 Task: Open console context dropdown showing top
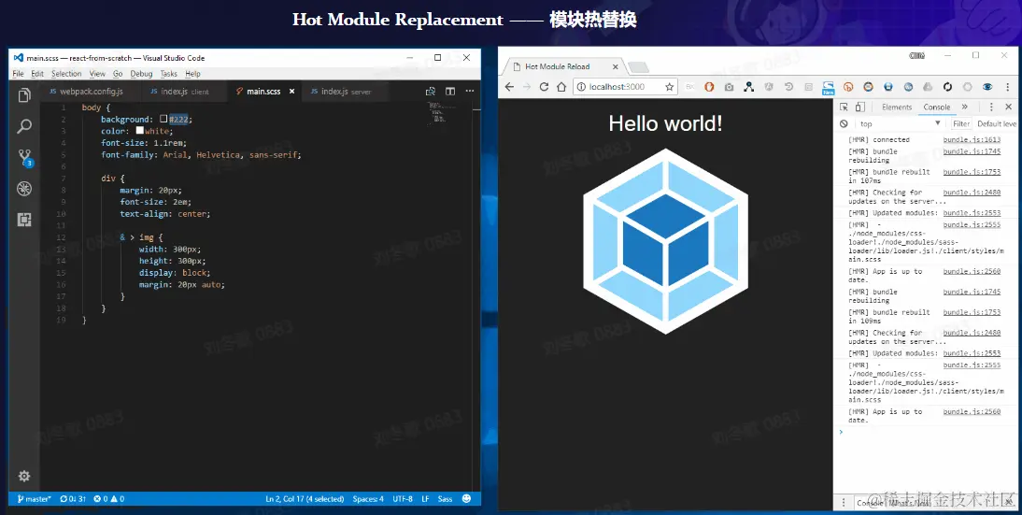(x=900, y=124)
